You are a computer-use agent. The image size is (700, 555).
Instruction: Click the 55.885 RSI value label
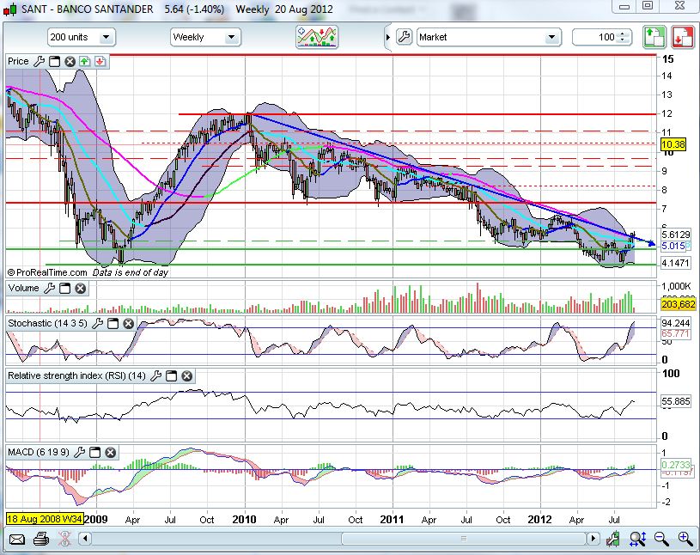click(x=675, y=401)
